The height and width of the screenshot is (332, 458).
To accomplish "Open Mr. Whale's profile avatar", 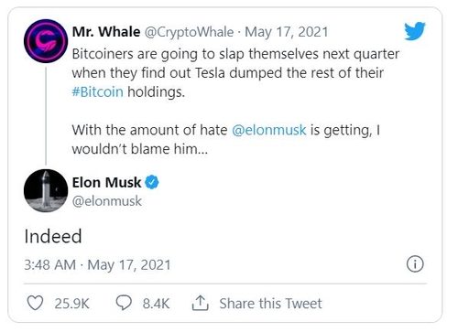I will (46, 41).
